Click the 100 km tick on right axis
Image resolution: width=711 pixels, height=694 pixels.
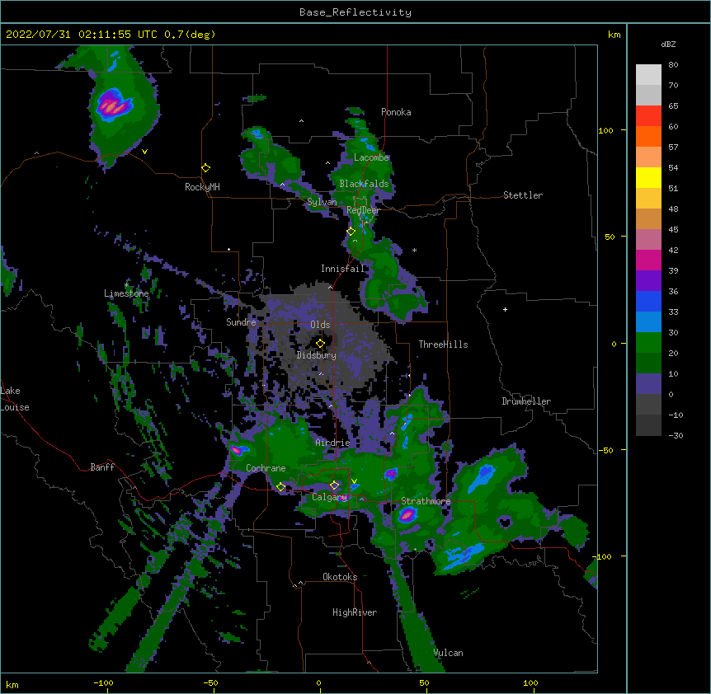(x=605, y=130)
